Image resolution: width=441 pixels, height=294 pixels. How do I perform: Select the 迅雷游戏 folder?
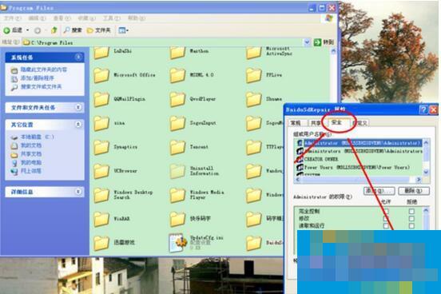click(114, 243)
